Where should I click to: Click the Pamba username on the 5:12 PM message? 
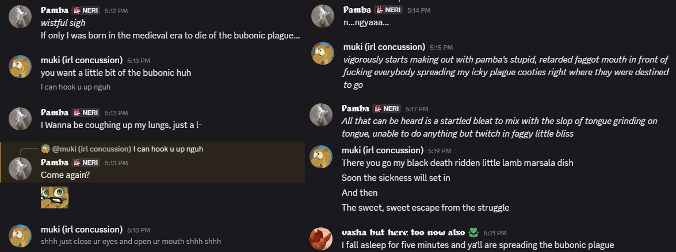coord(55,10)
